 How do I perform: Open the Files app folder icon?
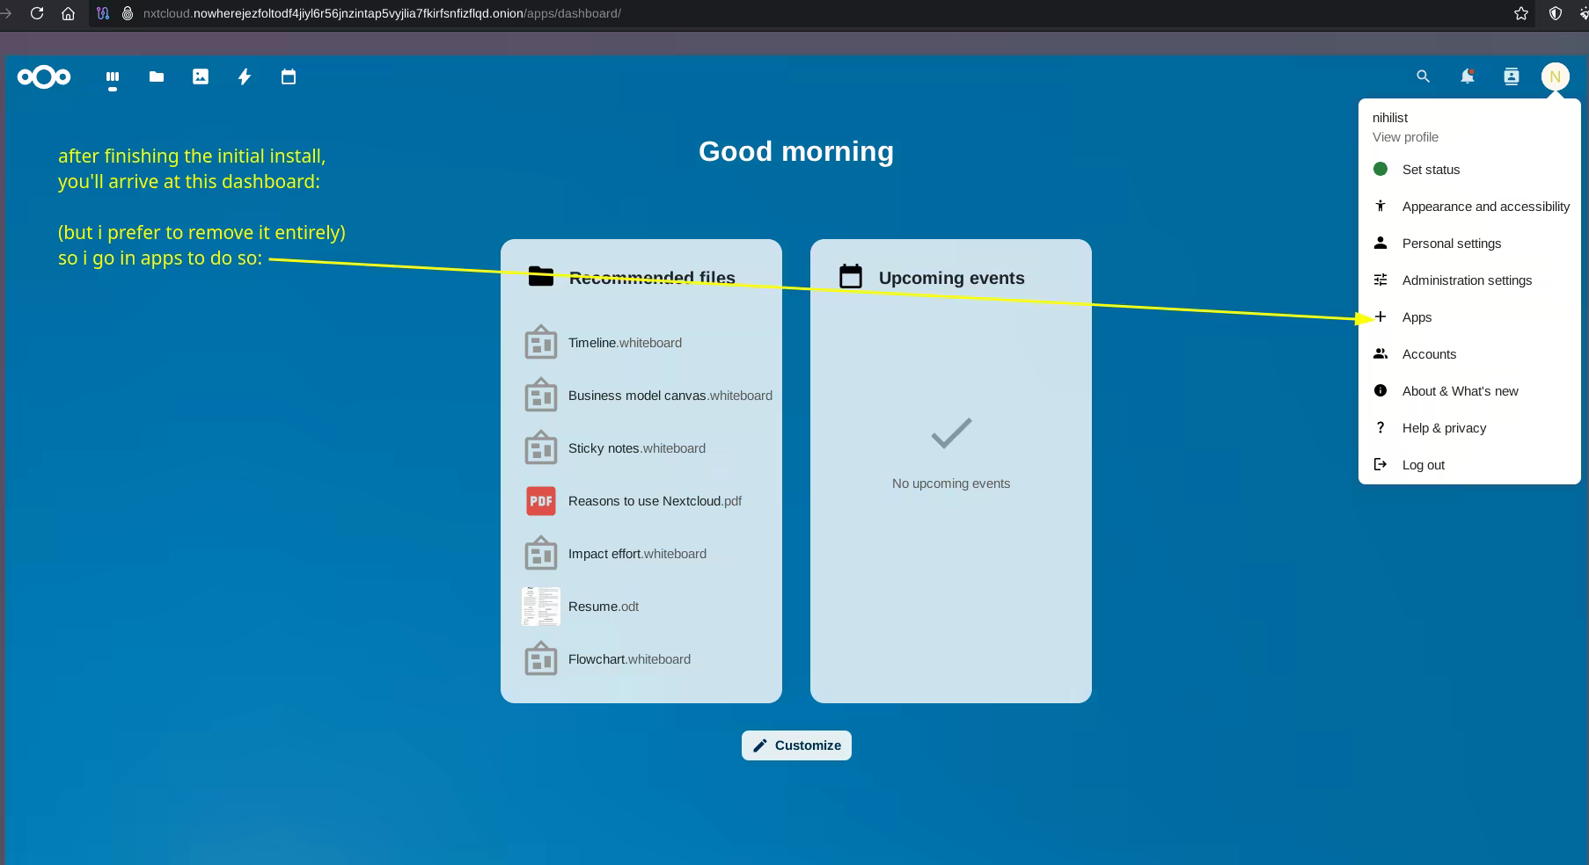(157, 77)
